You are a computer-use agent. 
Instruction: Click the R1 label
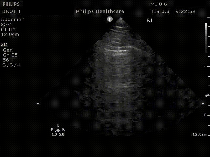pos(150,20)
